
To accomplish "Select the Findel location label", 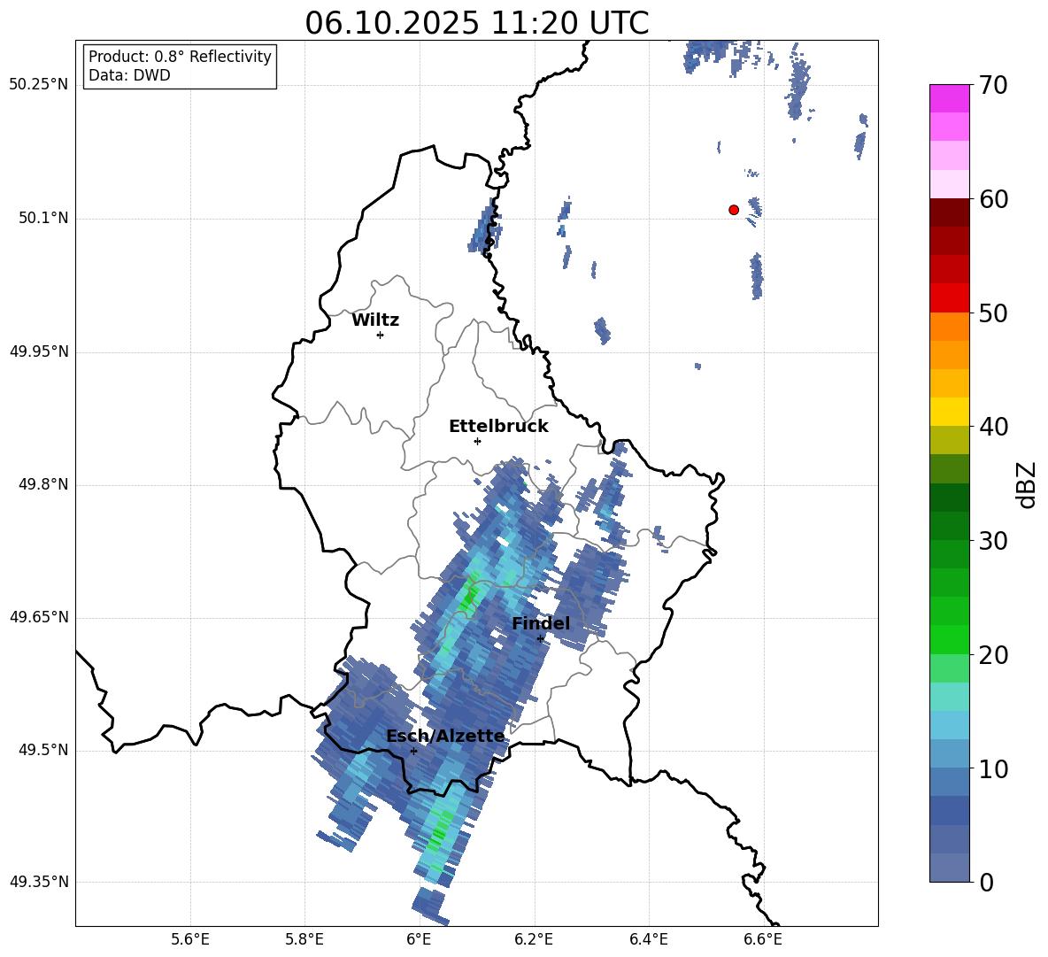I will 541,623.
